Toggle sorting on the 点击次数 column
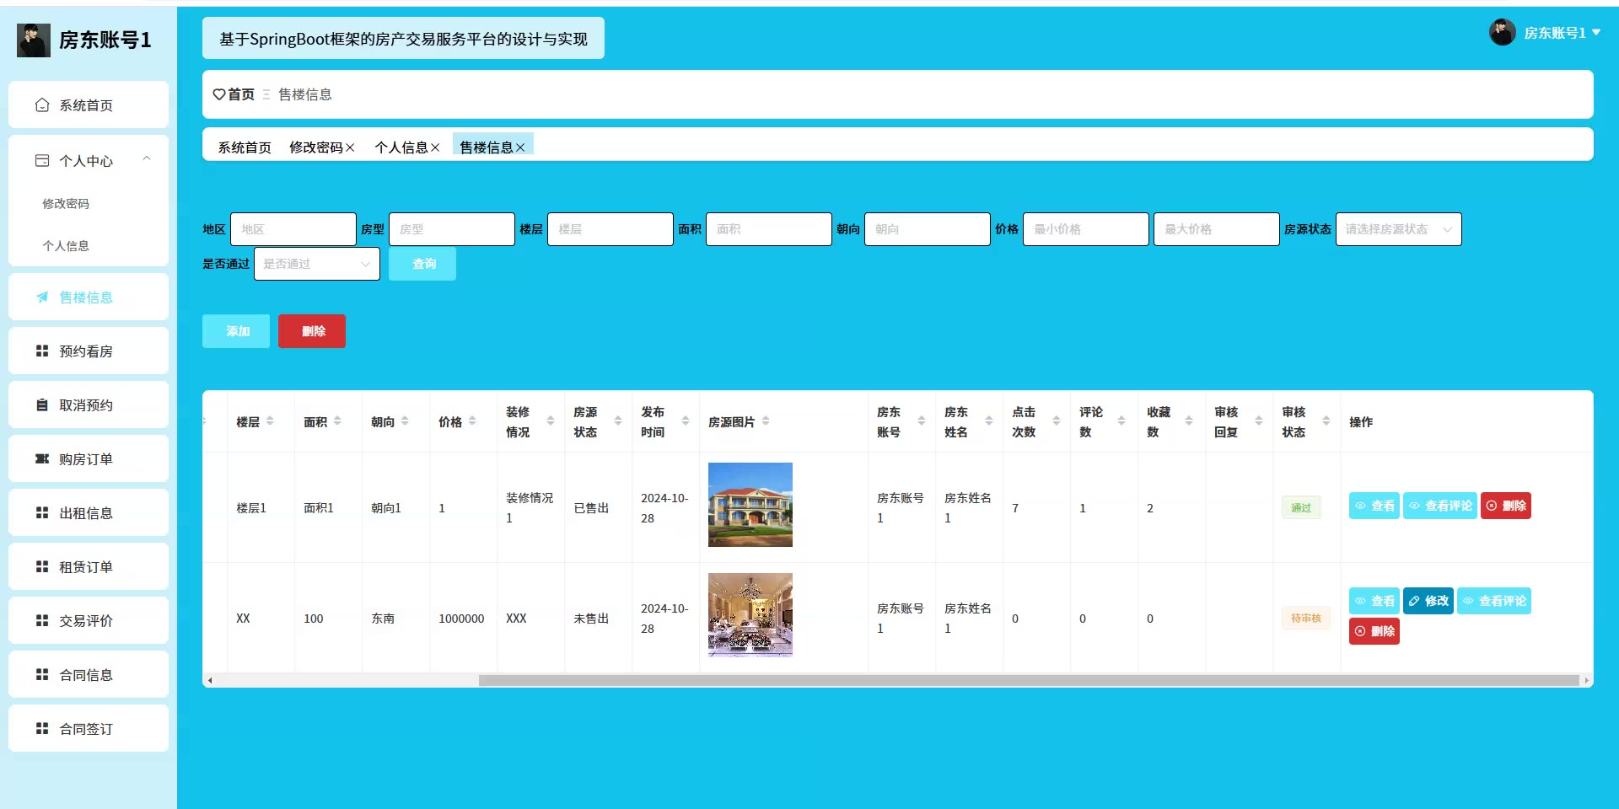This screenshot has width=1619, height=809. tap(1057, 421)
